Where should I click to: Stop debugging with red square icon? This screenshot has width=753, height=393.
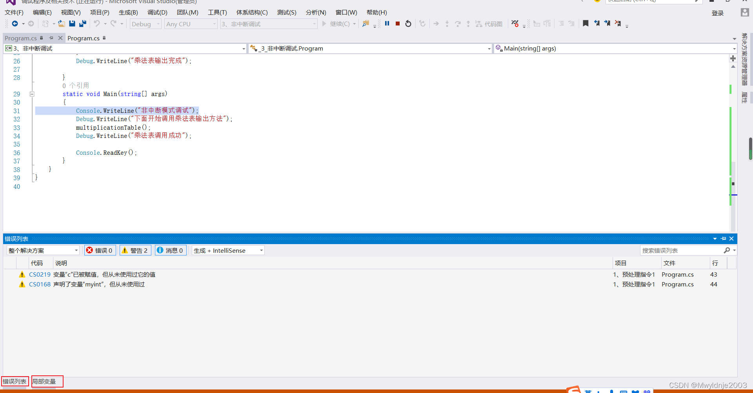(398, 24)
